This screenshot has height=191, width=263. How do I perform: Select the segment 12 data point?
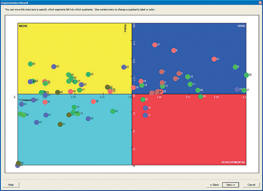[x=145, y=115]
